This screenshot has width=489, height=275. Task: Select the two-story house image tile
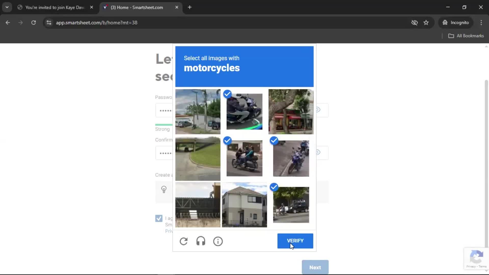[x=244, y=205]
